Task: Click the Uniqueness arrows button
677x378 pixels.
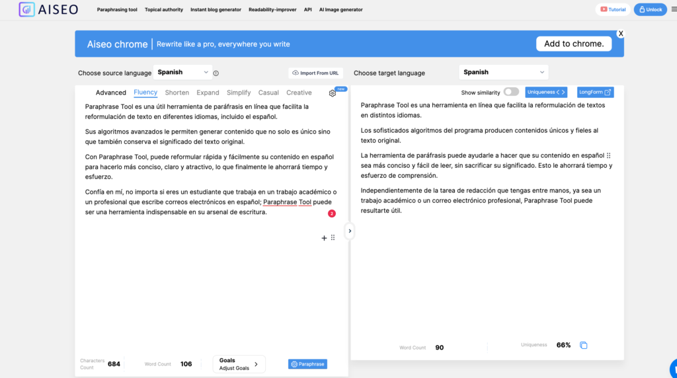Action: coord(545,93)
